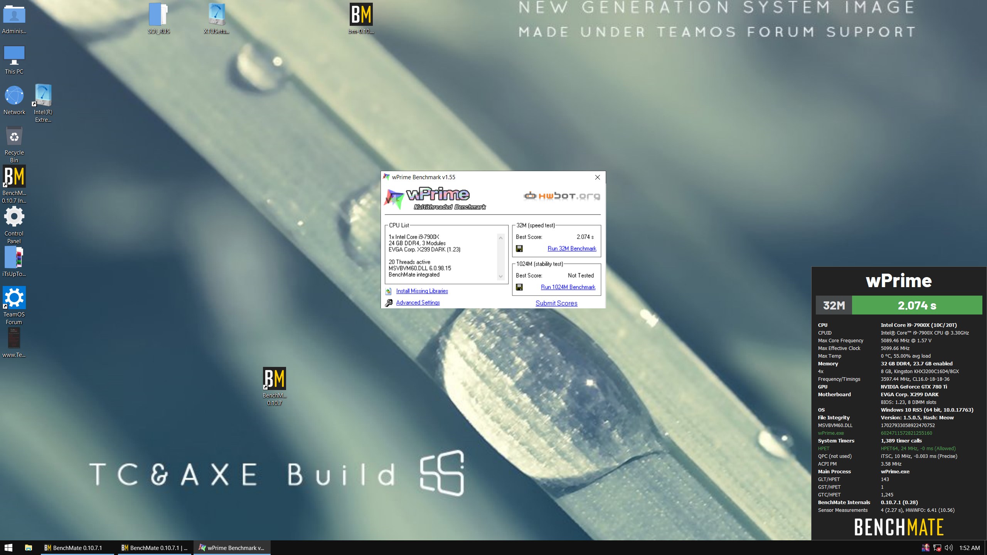Open Control Panel desktop icon

pyautogui.click(x=14, y=225)
